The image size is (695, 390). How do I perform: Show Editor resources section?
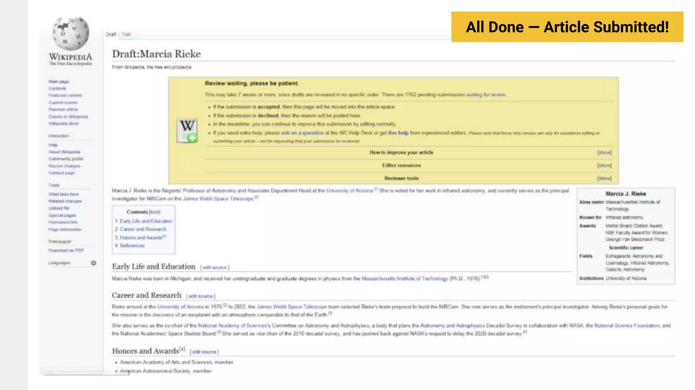point(604,166)
